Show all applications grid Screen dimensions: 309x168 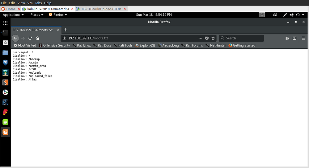pyautogui.click(x=5, y=23)
